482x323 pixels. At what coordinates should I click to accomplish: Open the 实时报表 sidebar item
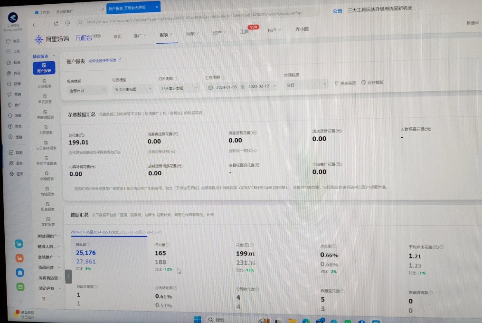tap(47, 221)
